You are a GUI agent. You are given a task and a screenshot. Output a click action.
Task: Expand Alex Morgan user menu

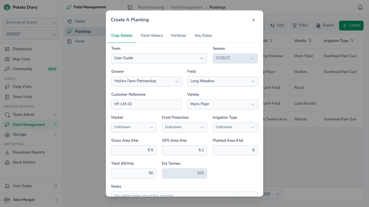31,200
